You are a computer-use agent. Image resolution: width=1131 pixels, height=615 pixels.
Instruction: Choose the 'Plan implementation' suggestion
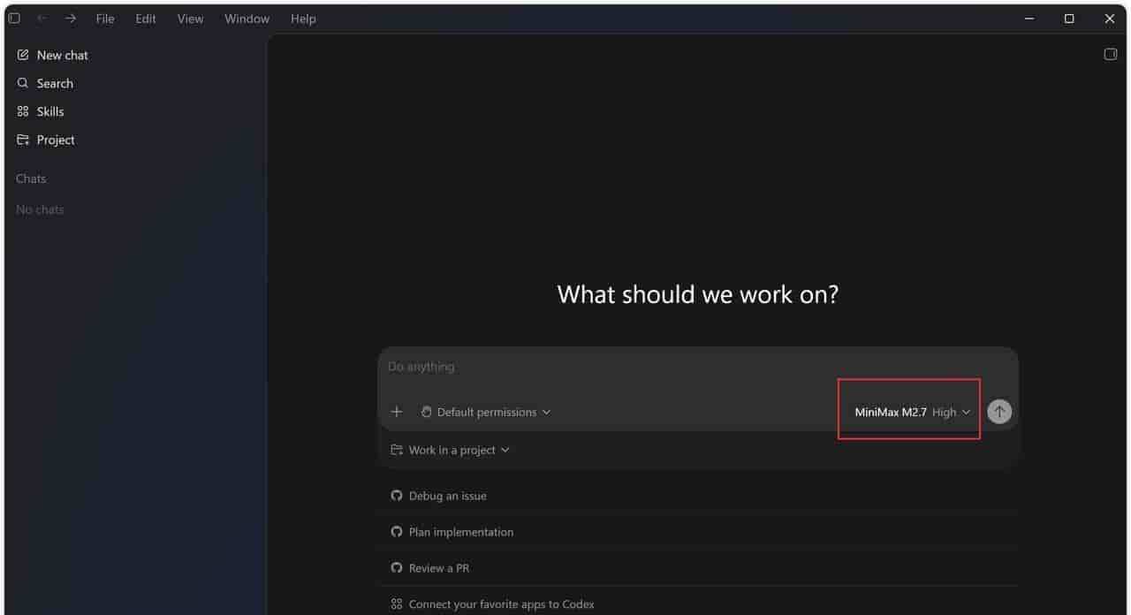pos(698,532)
